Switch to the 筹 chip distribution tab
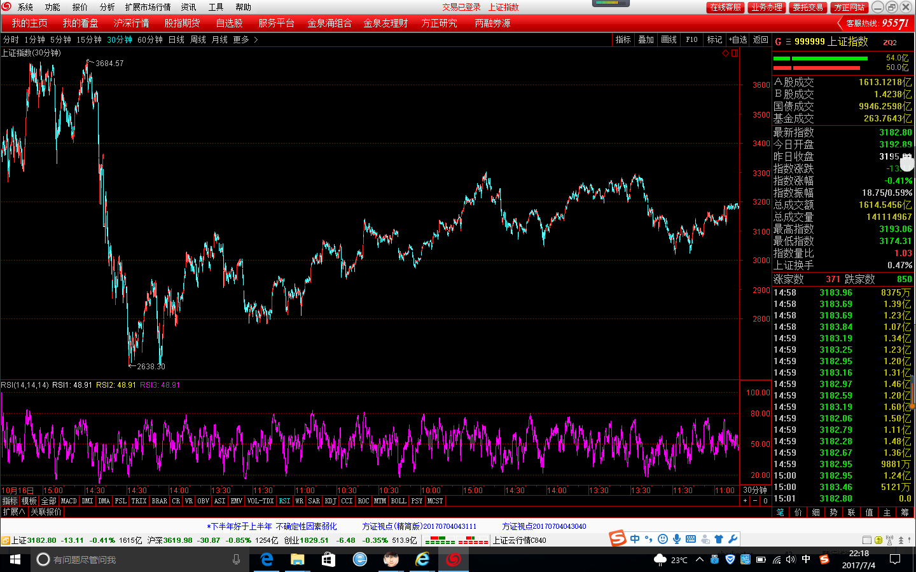This screenshot has width=916, height=572. click(x=905, y=512)
